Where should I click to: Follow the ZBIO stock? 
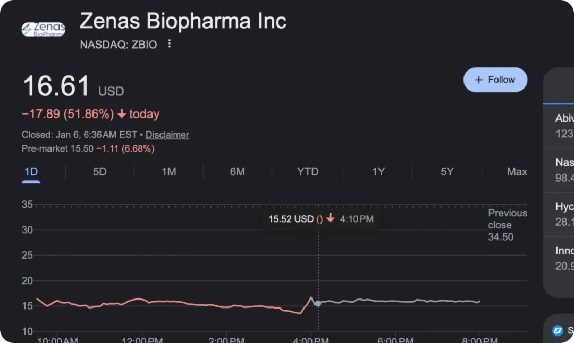click(495, 80)
